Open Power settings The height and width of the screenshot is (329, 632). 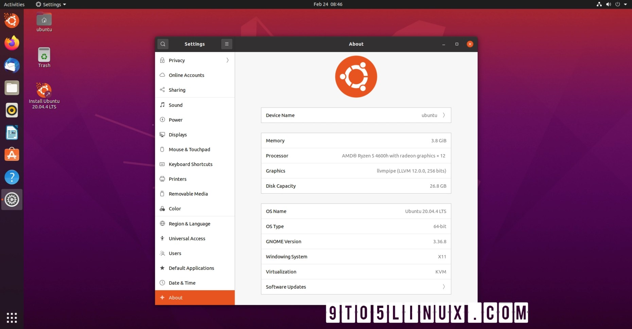pos(195,120)
